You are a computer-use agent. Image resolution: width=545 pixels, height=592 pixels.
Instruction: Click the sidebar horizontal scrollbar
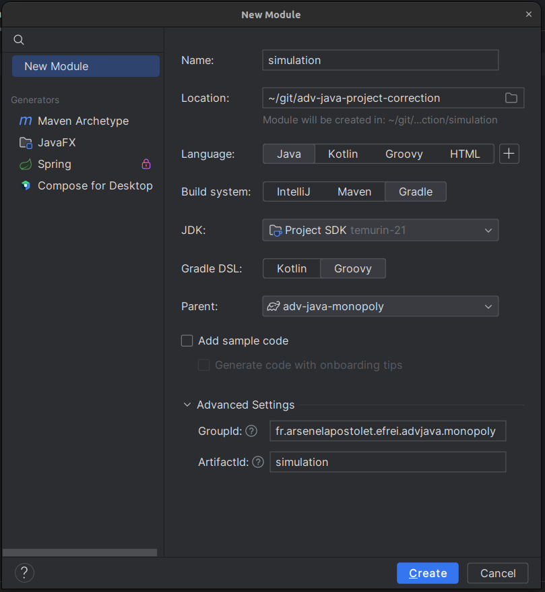pos(79,552)
